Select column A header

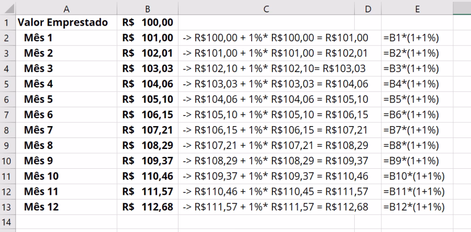tap(67, 9)
